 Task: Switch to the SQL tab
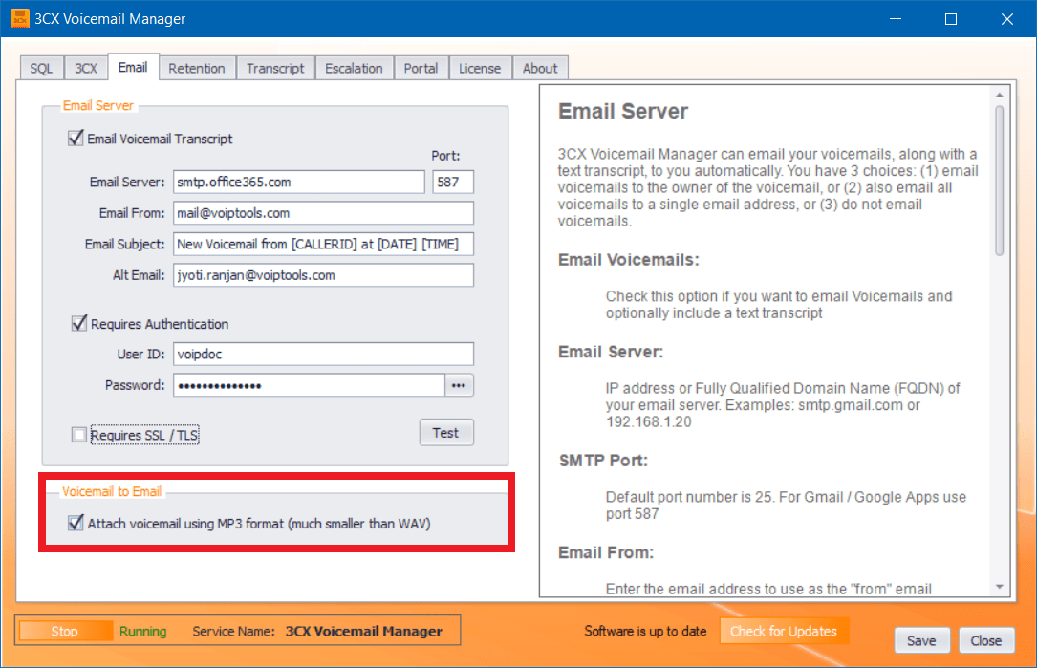pyautogui.click(x=41, y=68)
